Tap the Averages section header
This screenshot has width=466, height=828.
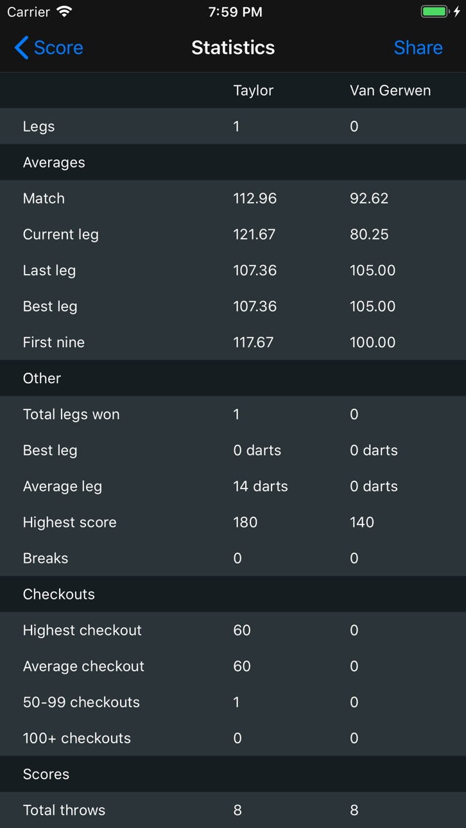(x=233, y=162)
